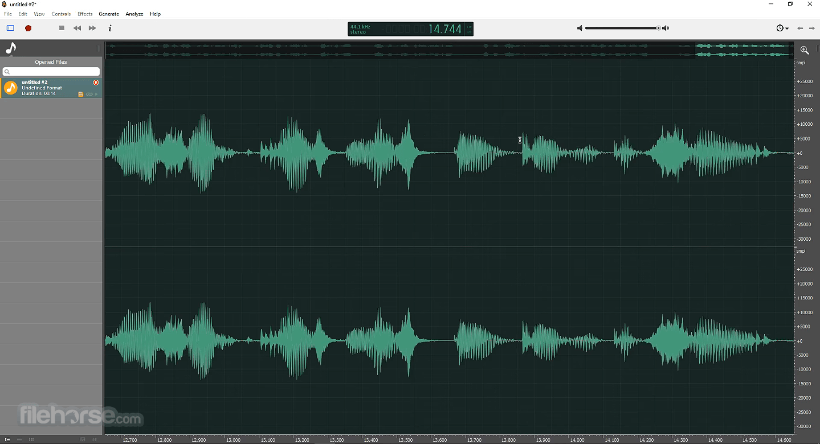Open the history clock dropdown
This screenshot has height=444, width=820.
(782, 28)
